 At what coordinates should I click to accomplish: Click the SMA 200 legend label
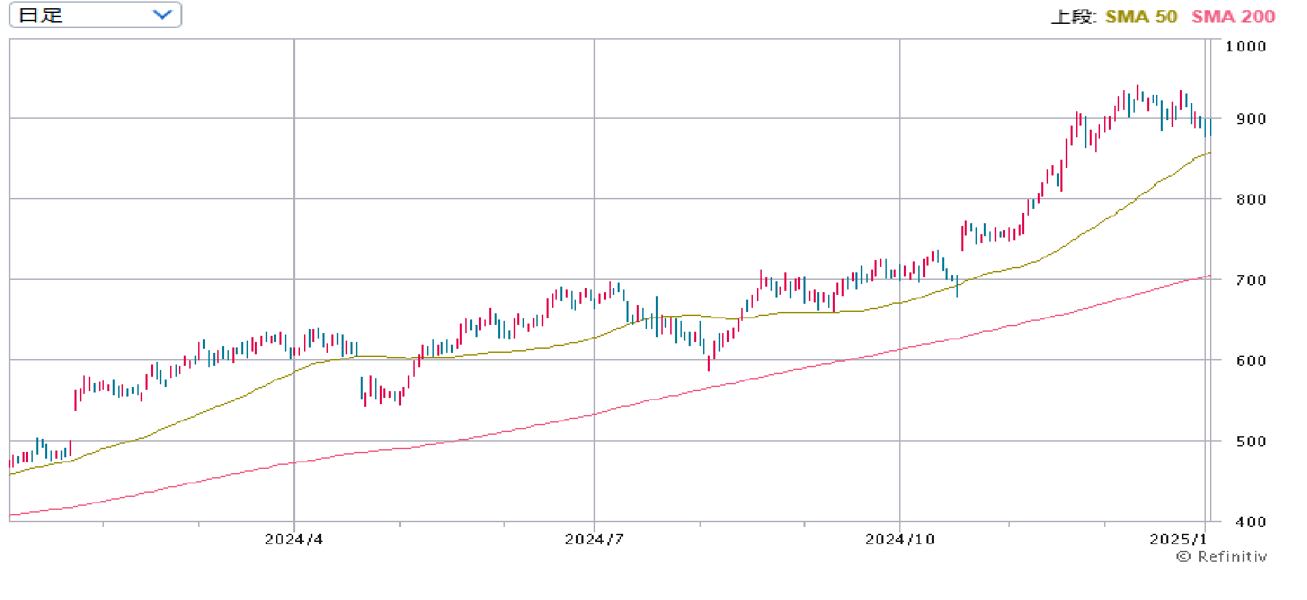point(1233,17)
